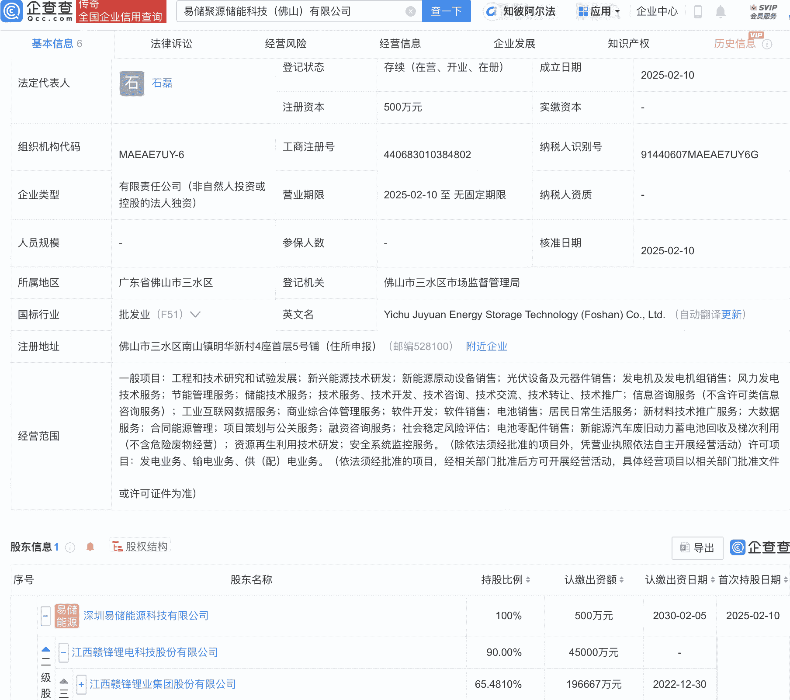Toggle sorting on the 首次持股日期 column
Viewport: 790px width, 700px height.
point(784,580)
